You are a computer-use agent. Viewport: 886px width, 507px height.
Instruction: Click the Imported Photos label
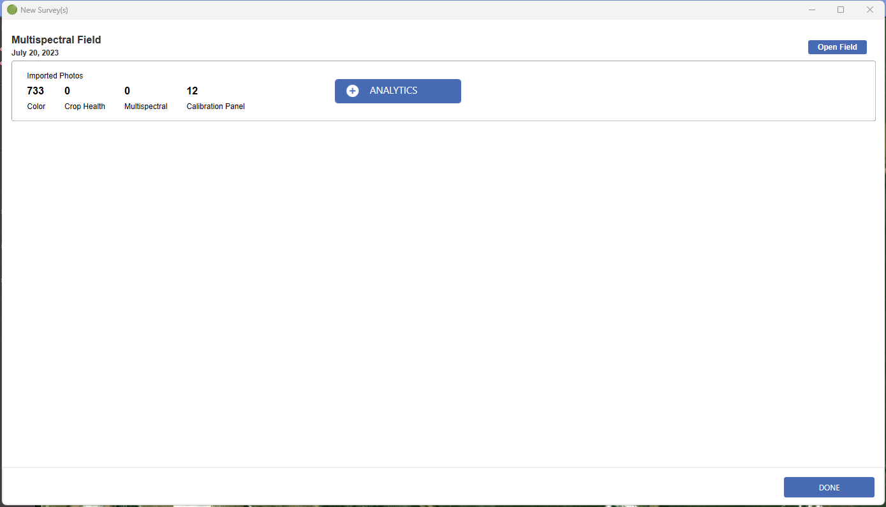pos(55,76)
